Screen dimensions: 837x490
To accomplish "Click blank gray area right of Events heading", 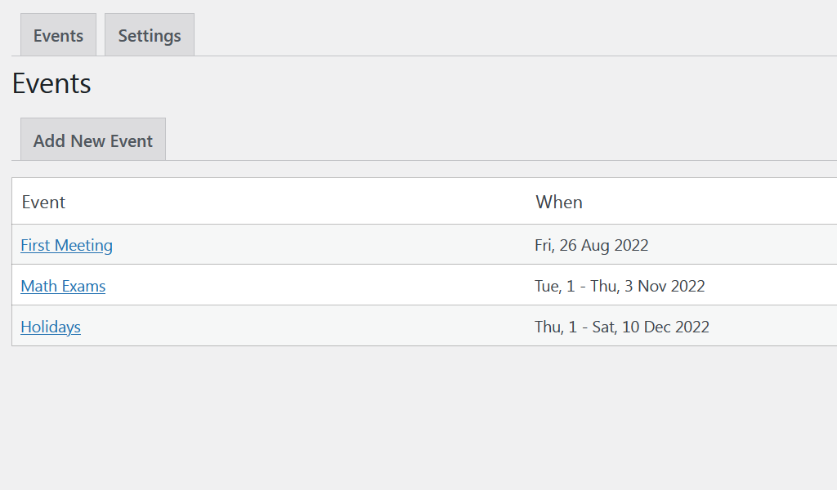I will 459,84.
